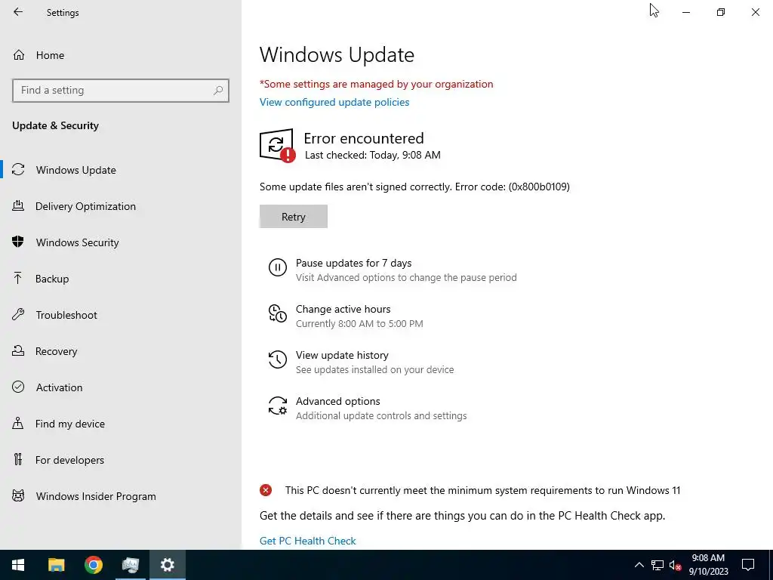The width and height of the screenshot is (773, 580).
Task: Open the Start menu
Action: (18, 565)
